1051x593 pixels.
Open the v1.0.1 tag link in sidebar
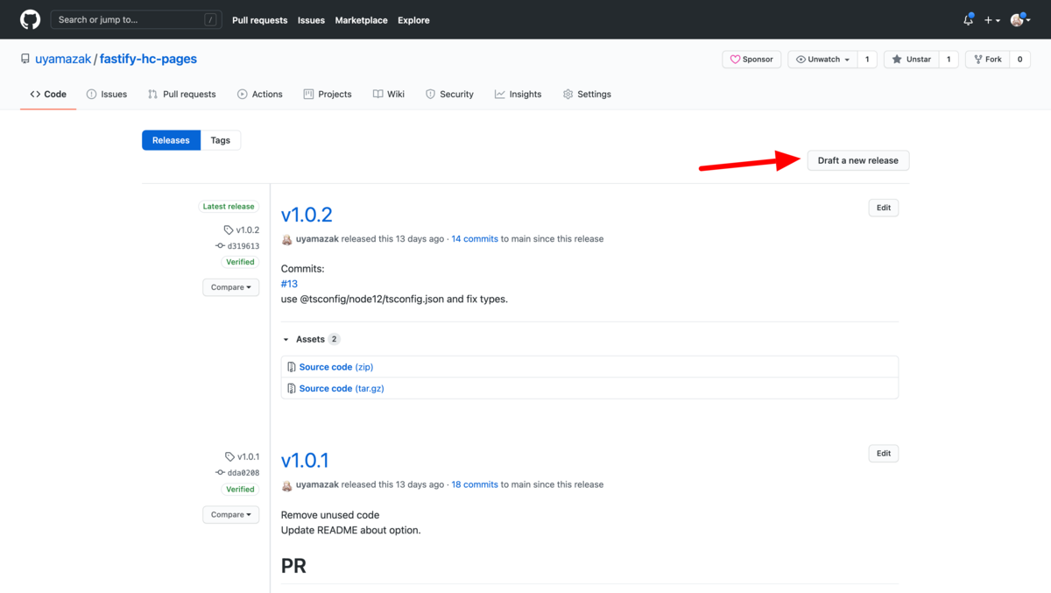[243, 456]
